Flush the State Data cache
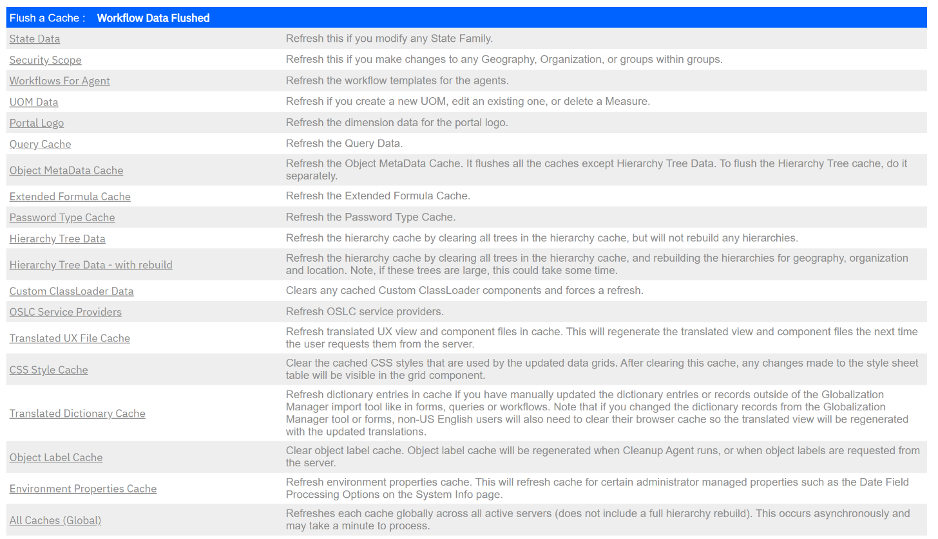 click(35, 39)
